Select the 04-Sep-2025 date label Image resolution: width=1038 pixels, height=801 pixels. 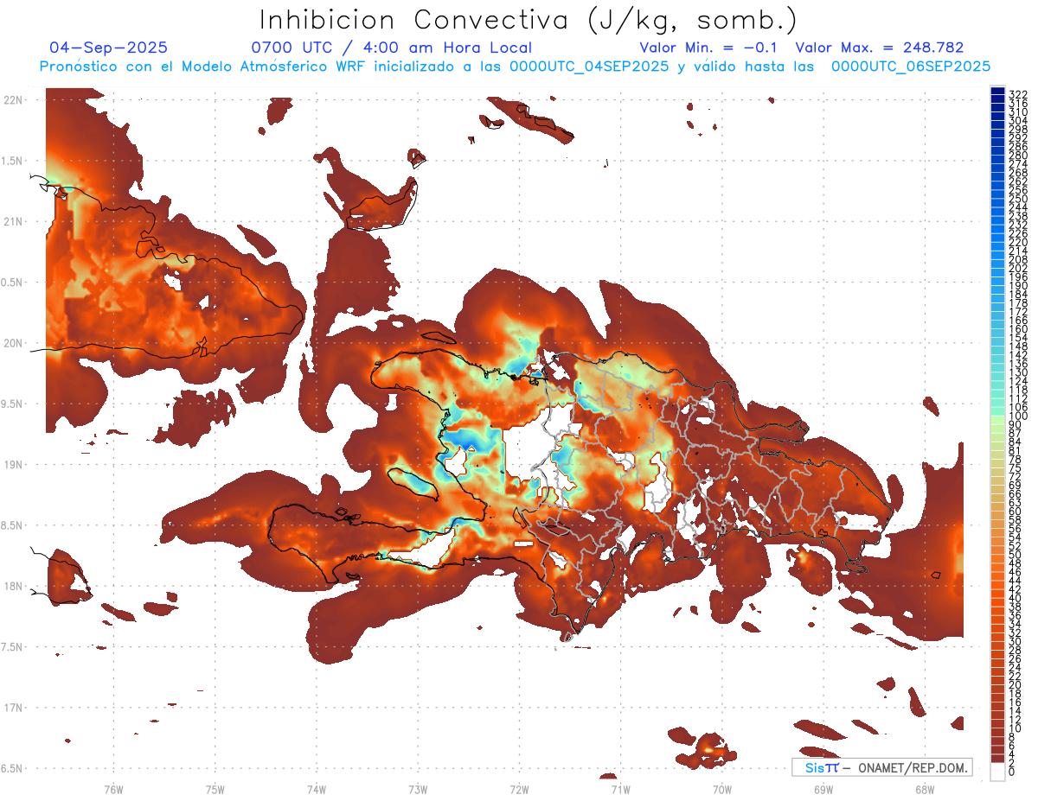point(108,48)
